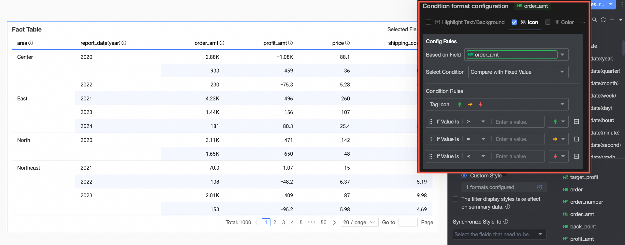The width and height of the screenshot is (625, 245).
Task: Go to the next table page
Action: click(334, 222)
